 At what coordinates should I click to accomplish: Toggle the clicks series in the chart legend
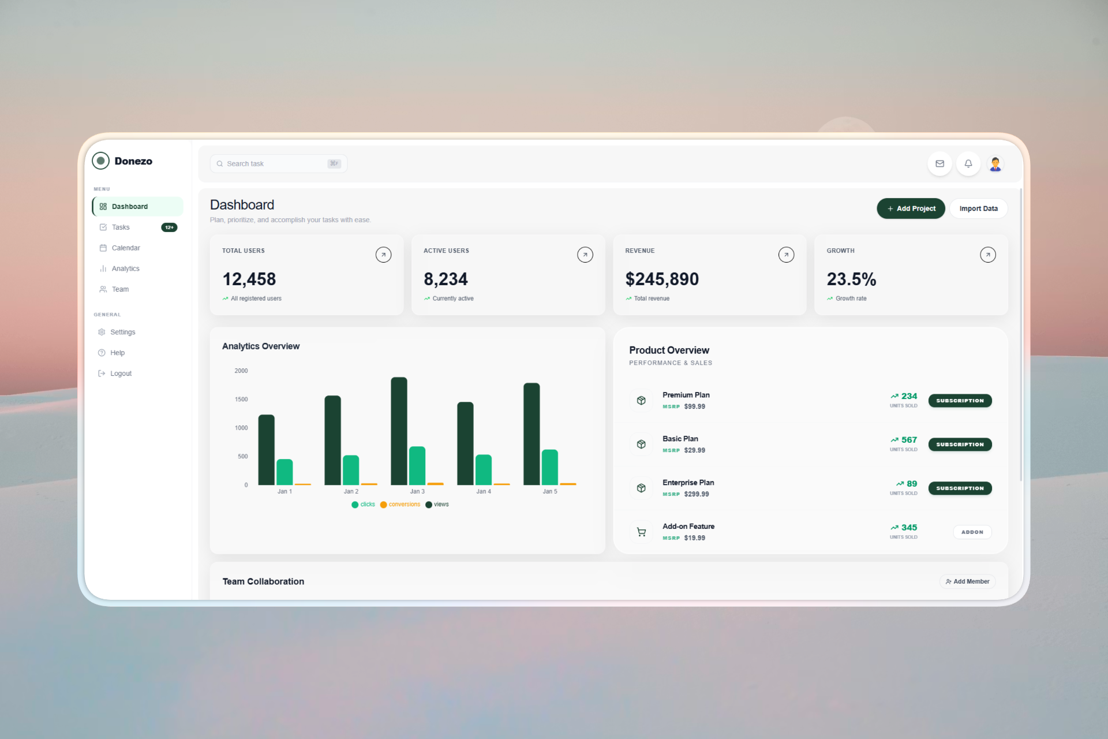pyautogui.click(x=362, y=505)
